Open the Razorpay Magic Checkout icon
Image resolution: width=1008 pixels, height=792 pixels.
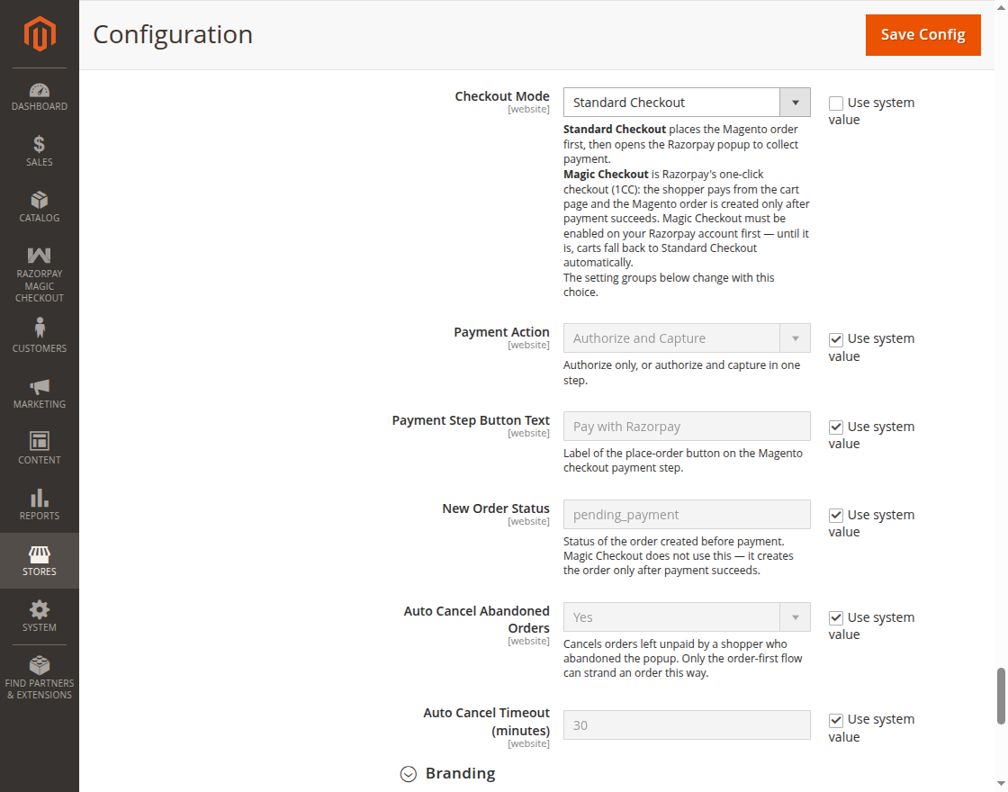click(x=40, y=256)
